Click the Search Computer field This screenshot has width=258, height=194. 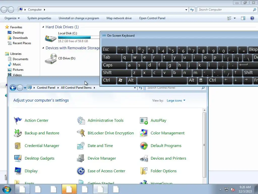pos(227,10)
